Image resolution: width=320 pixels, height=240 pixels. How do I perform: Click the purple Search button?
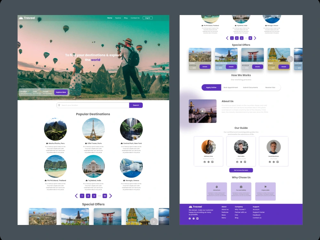136,105
